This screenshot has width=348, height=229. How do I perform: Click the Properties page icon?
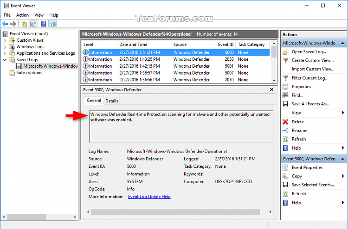pos(285,87)
